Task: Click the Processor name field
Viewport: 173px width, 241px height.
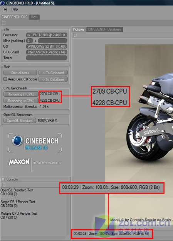Action: click(47, 35)
